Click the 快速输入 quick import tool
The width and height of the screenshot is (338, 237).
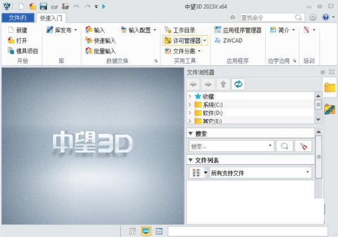click(100, 41)
